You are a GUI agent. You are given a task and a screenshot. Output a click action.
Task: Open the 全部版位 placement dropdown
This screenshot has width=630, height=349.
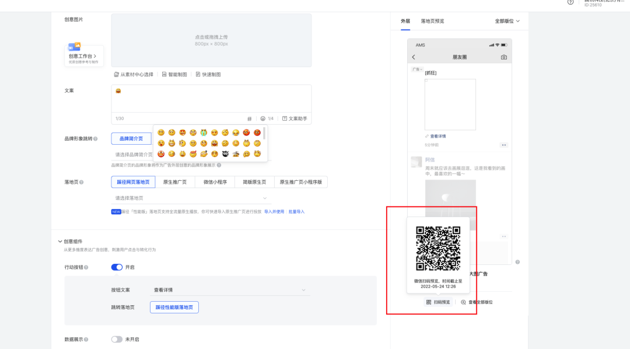[x=506, y=21]
